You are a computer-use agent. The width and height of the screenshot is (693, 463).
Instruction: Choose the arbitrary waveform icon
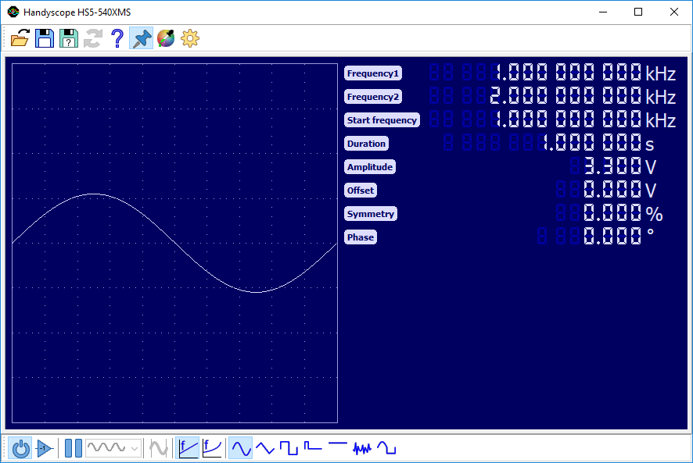coord(386,448)
